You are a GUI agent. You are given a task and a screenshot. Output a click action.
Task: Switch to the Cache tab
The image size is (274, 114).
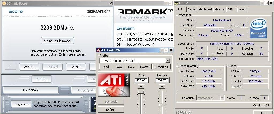(x=191, y=9)
